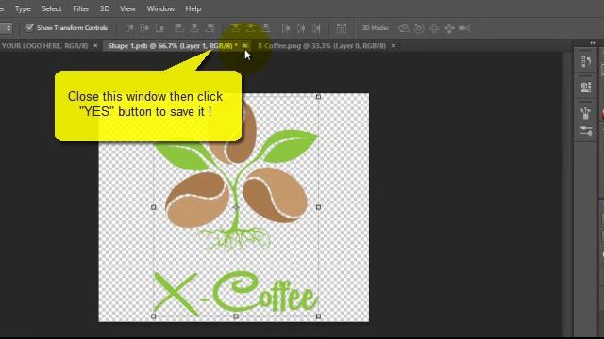The height and width of the screenshot is (339, 604).
Task: Open the Select menu
Action: tap(52, 8)
